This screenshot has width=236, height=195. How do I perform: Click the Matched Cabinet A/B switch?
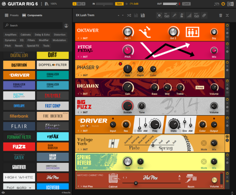pos(179,178)
